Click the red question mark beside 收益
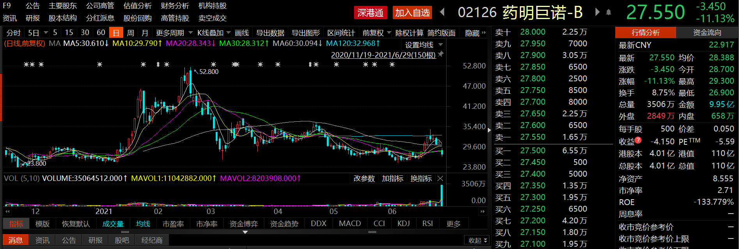739x249 pixels. coord(638,140)
